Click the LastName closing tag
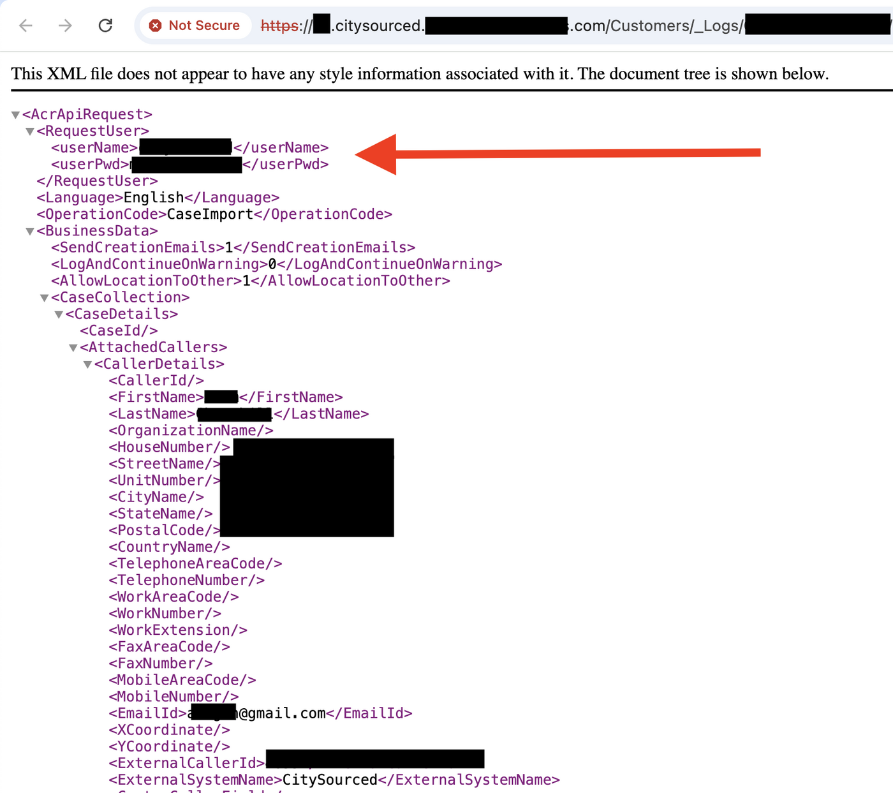 (x=321, y=414)
